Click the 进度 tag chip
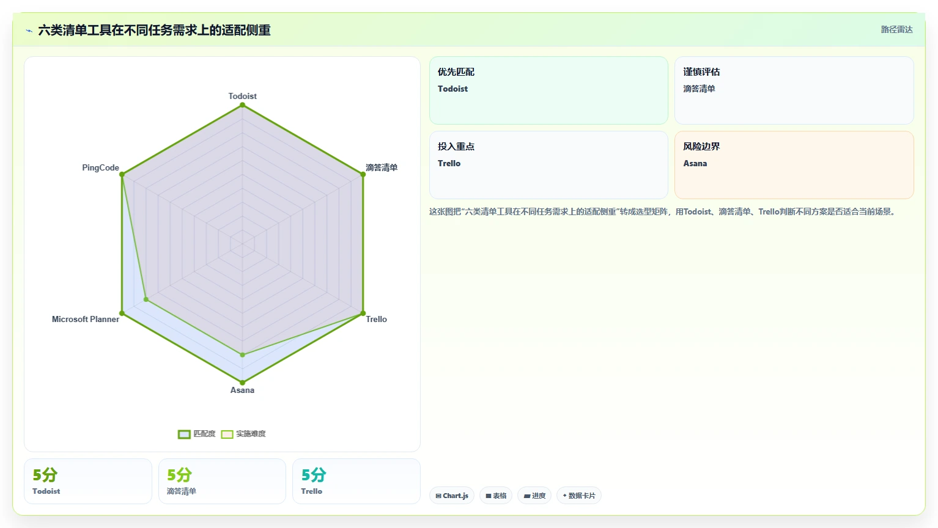 (534, 496)
